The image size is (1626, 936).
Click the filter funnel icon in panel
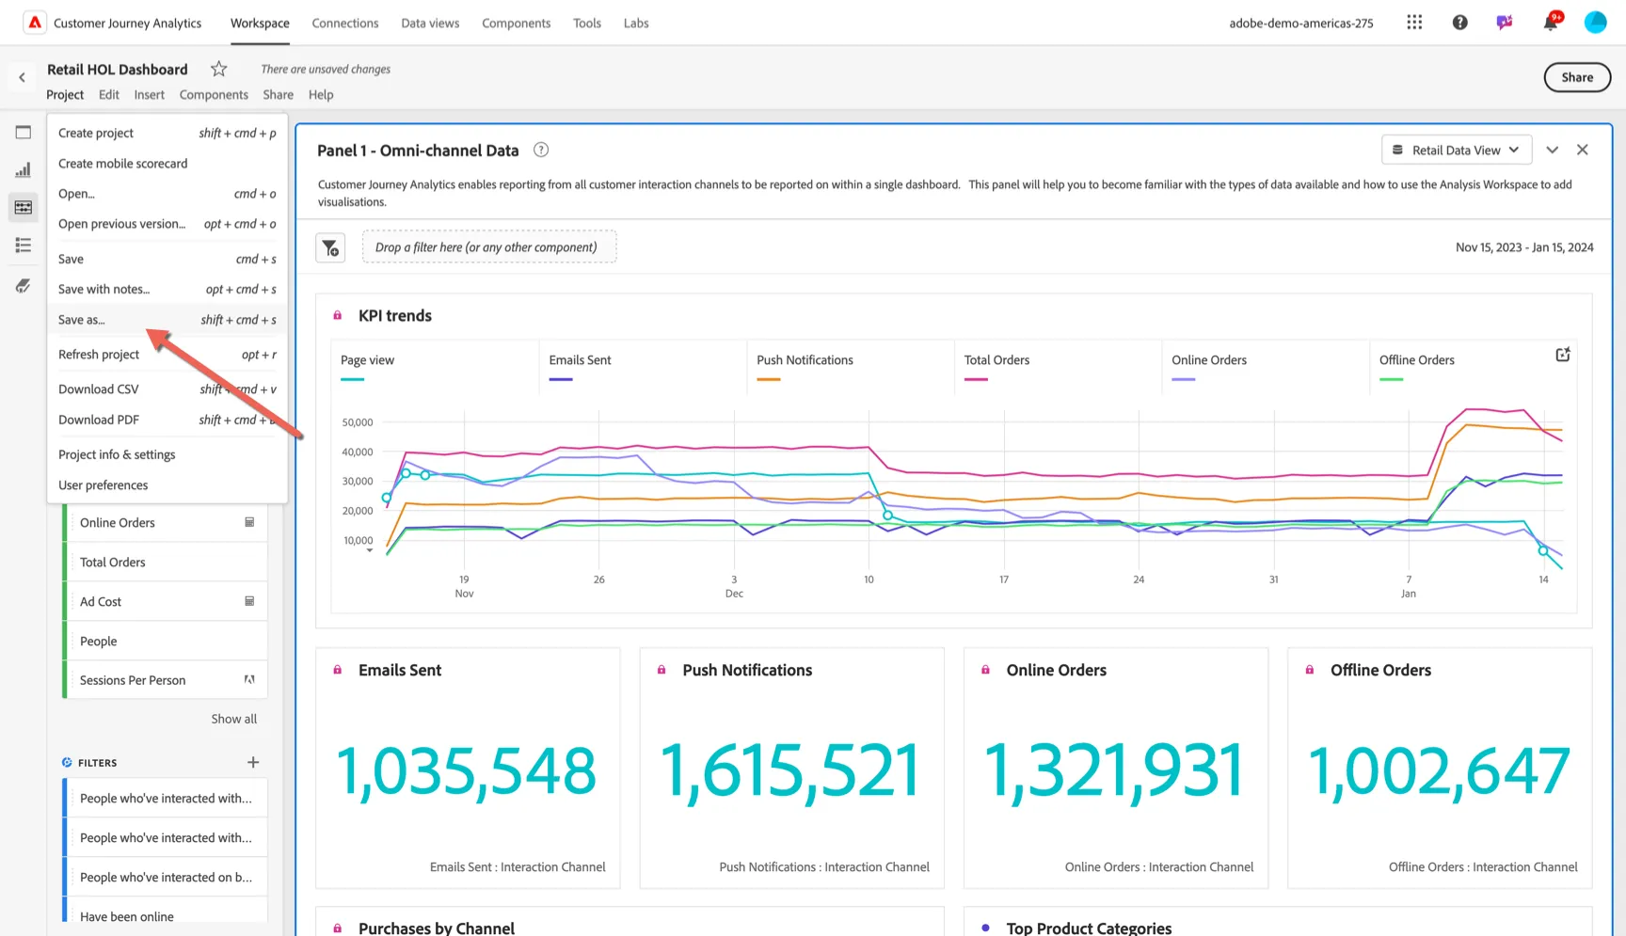coord(330,247)
